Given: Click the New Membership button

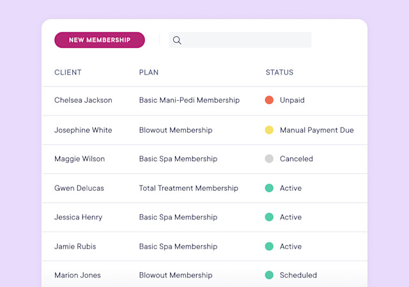Looking at the screenshot, I should tap(100, 40).
